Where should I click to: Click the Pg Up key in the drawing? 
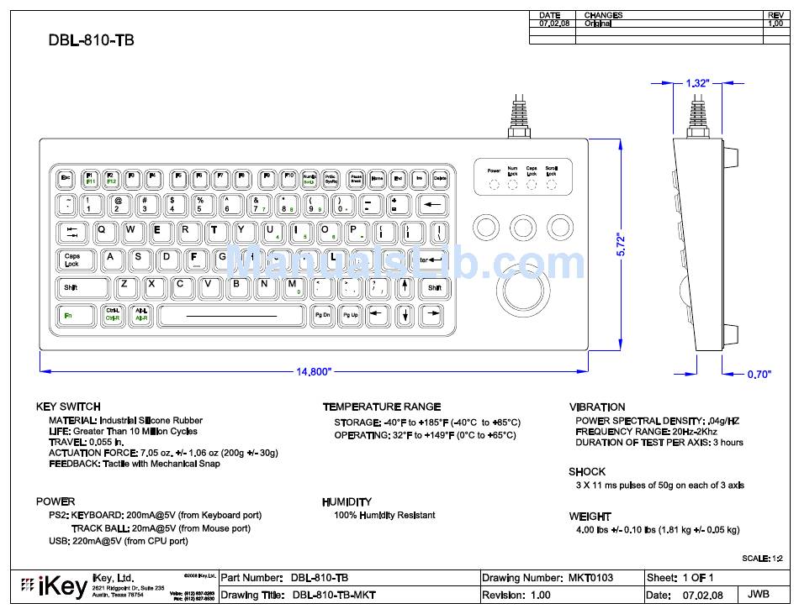(x=350, y=315)
